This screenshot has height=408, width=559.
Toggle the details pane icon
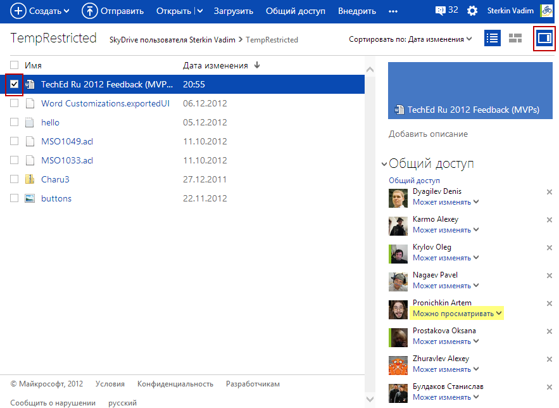(544, 38)
